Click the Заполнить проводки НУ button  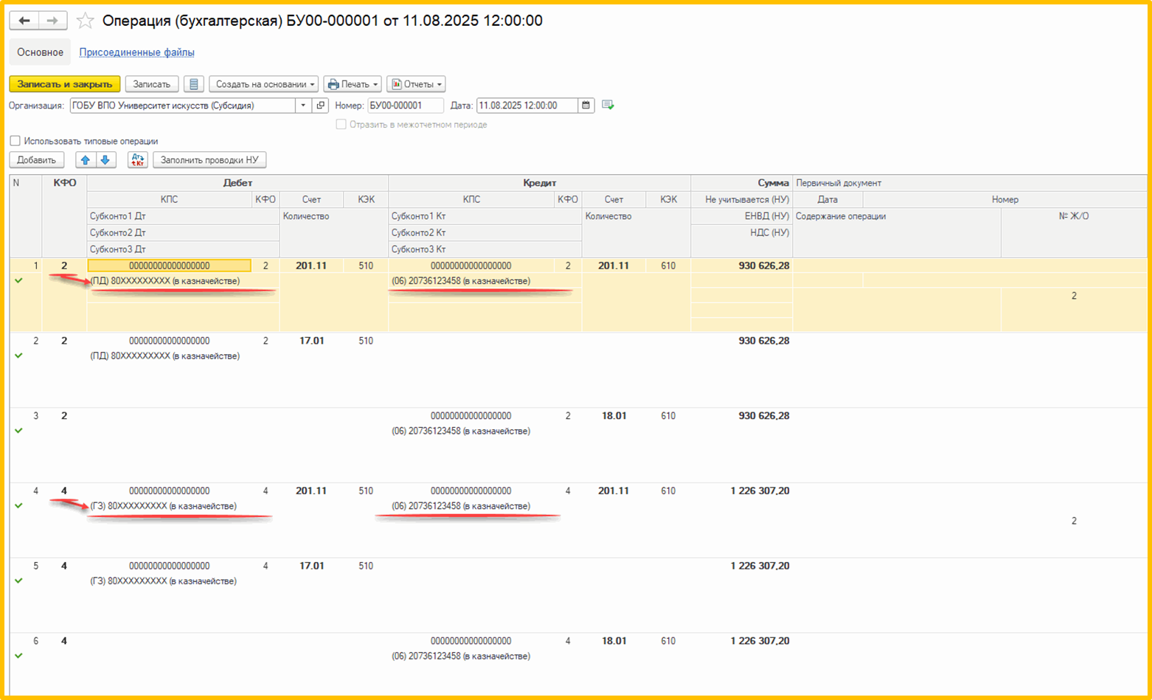click(209, 160)
